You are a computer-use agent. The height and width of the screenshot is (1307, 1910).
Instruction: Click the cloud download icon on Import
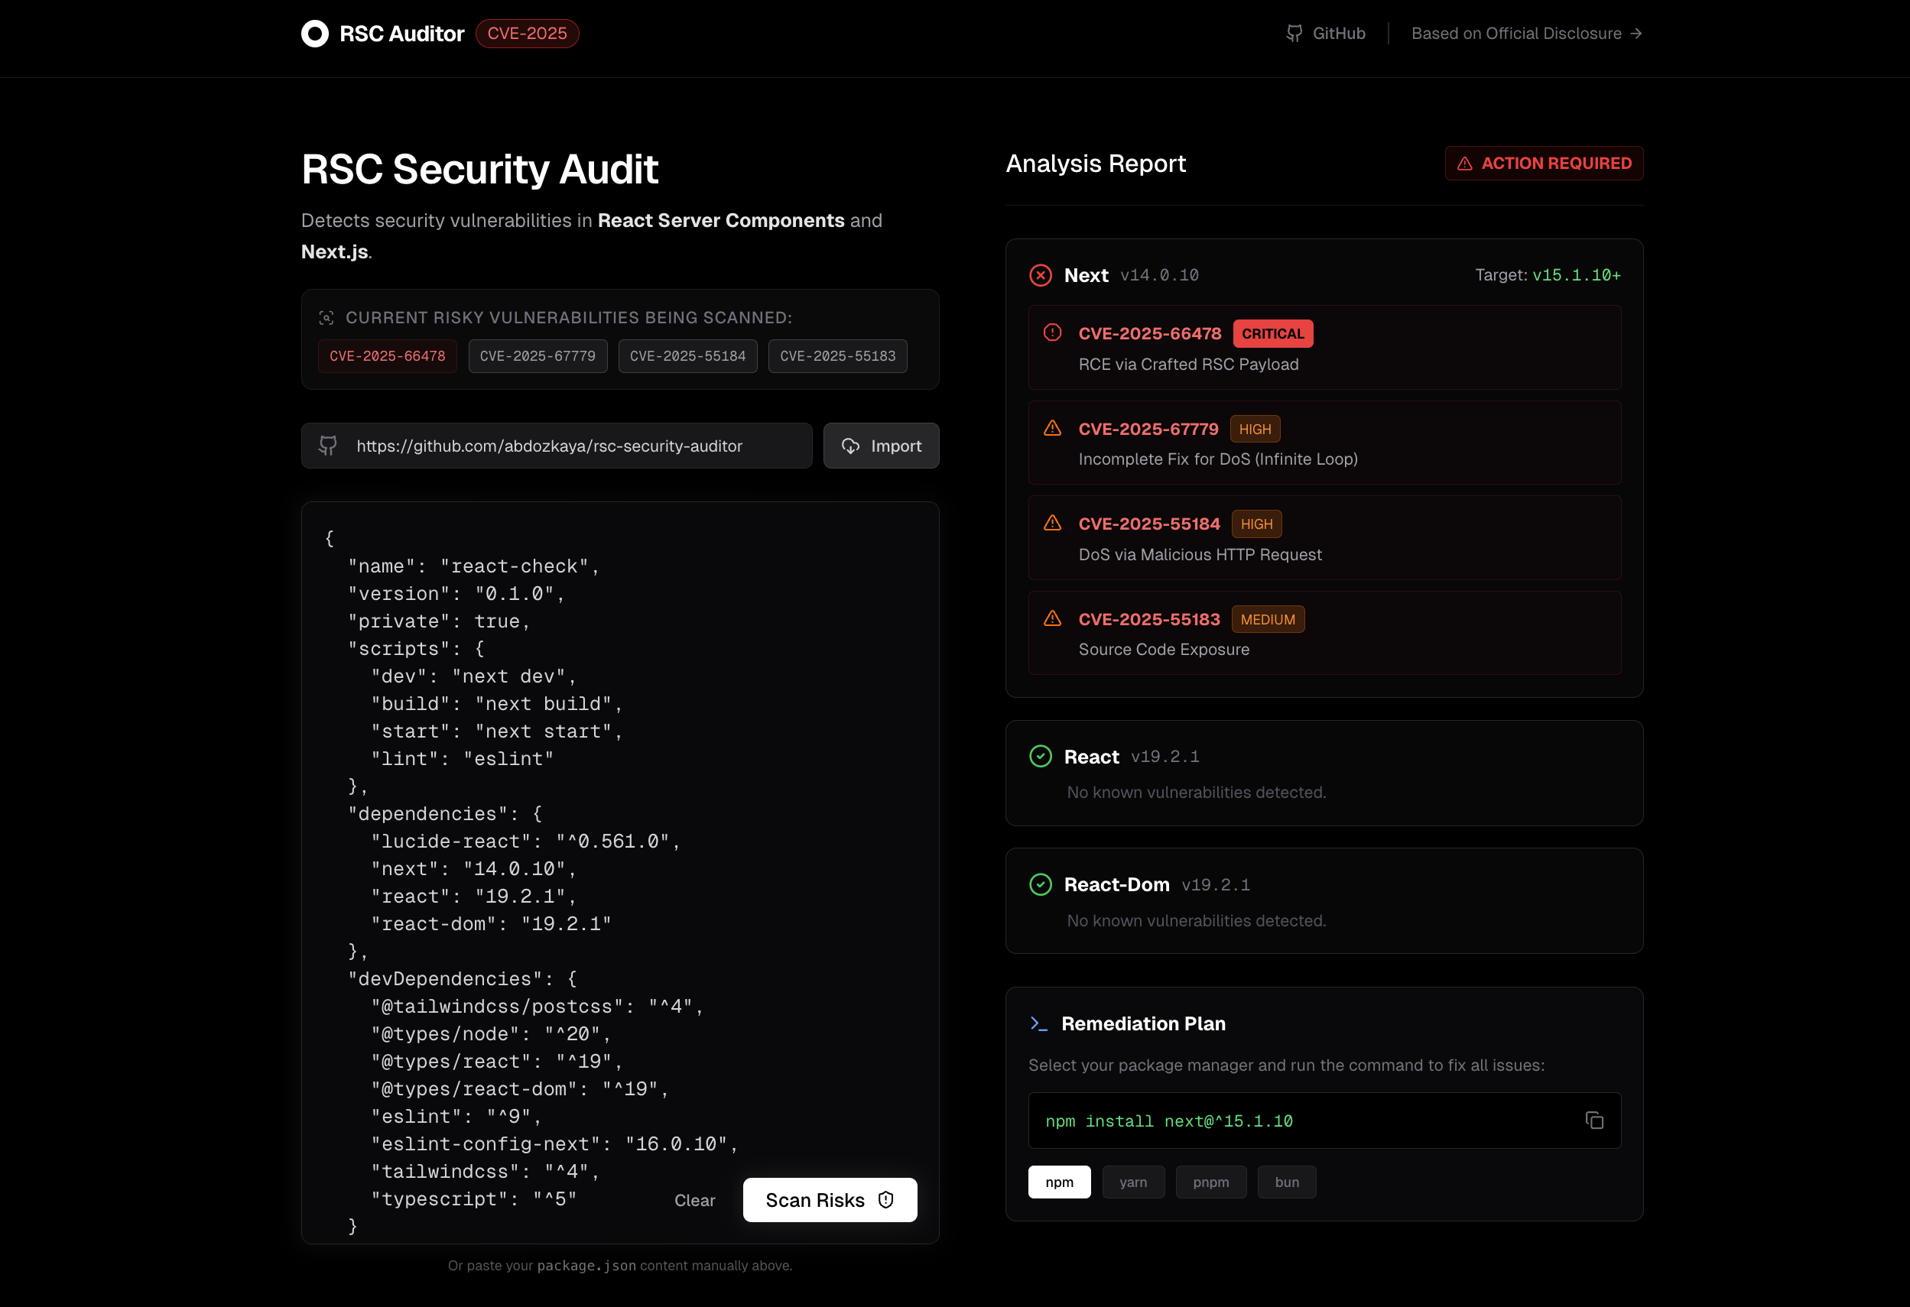pyautogui.click(x=850, y=446)
